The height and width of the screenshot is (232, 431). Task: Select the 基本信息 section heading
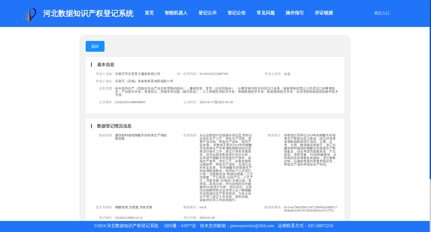click(x=106, y=65)
